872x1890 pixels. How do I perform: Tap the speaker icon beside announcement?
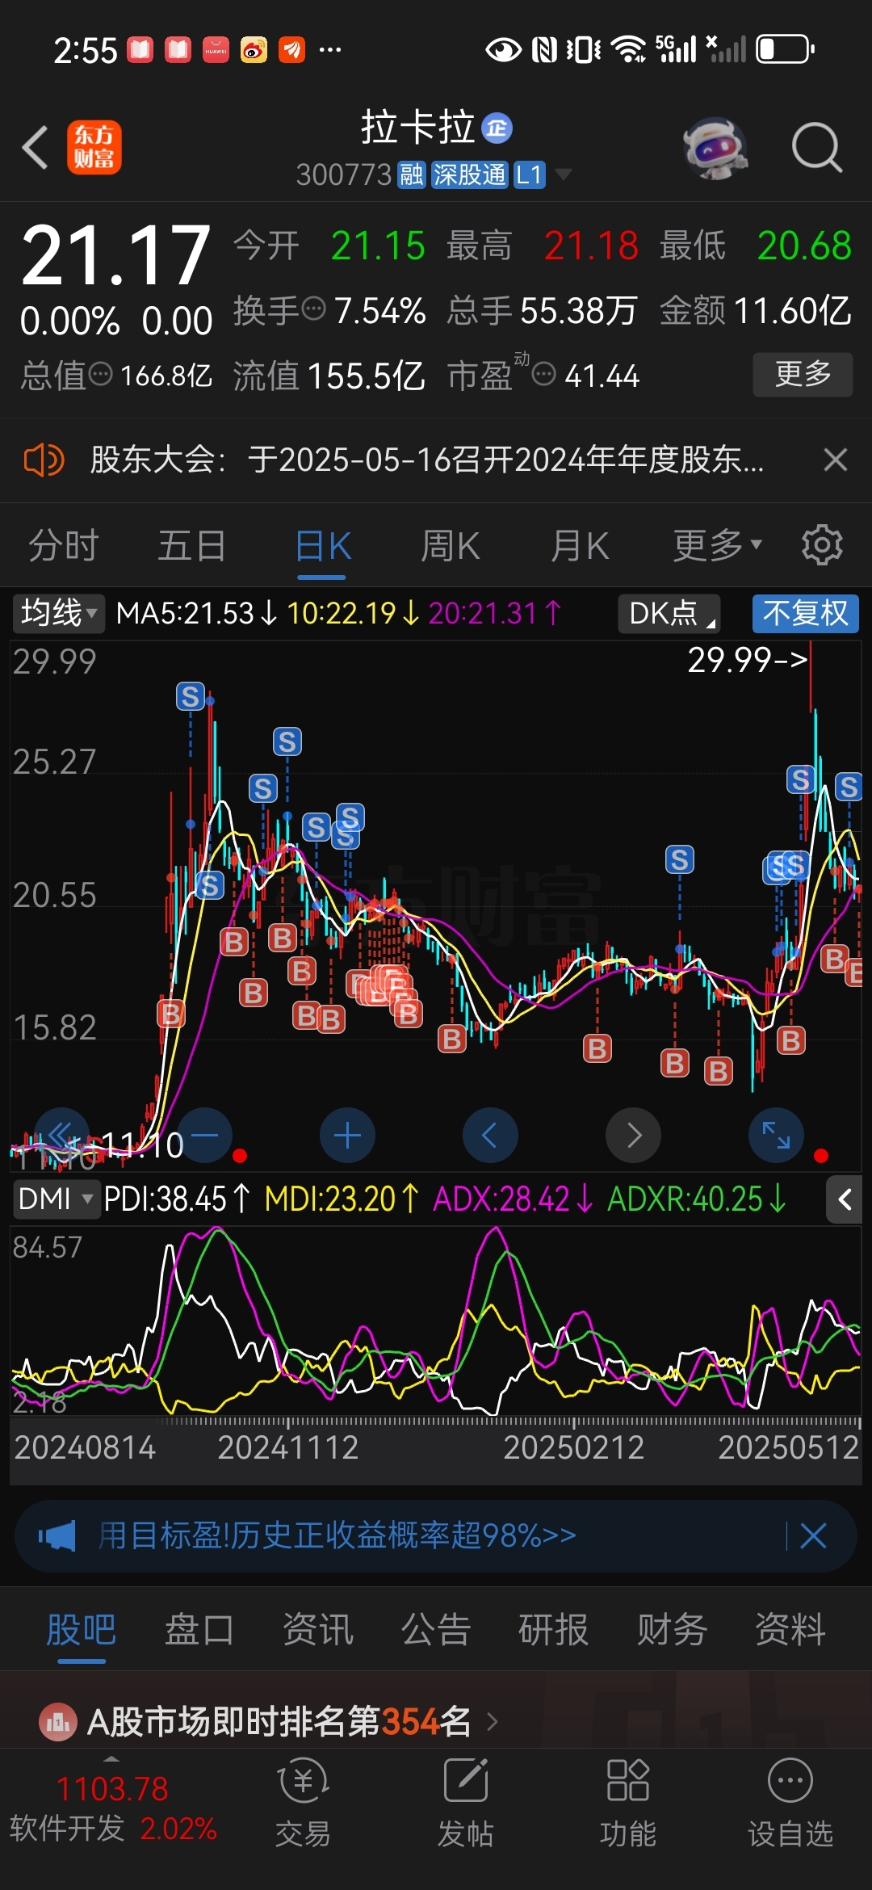tap(44, 460)
